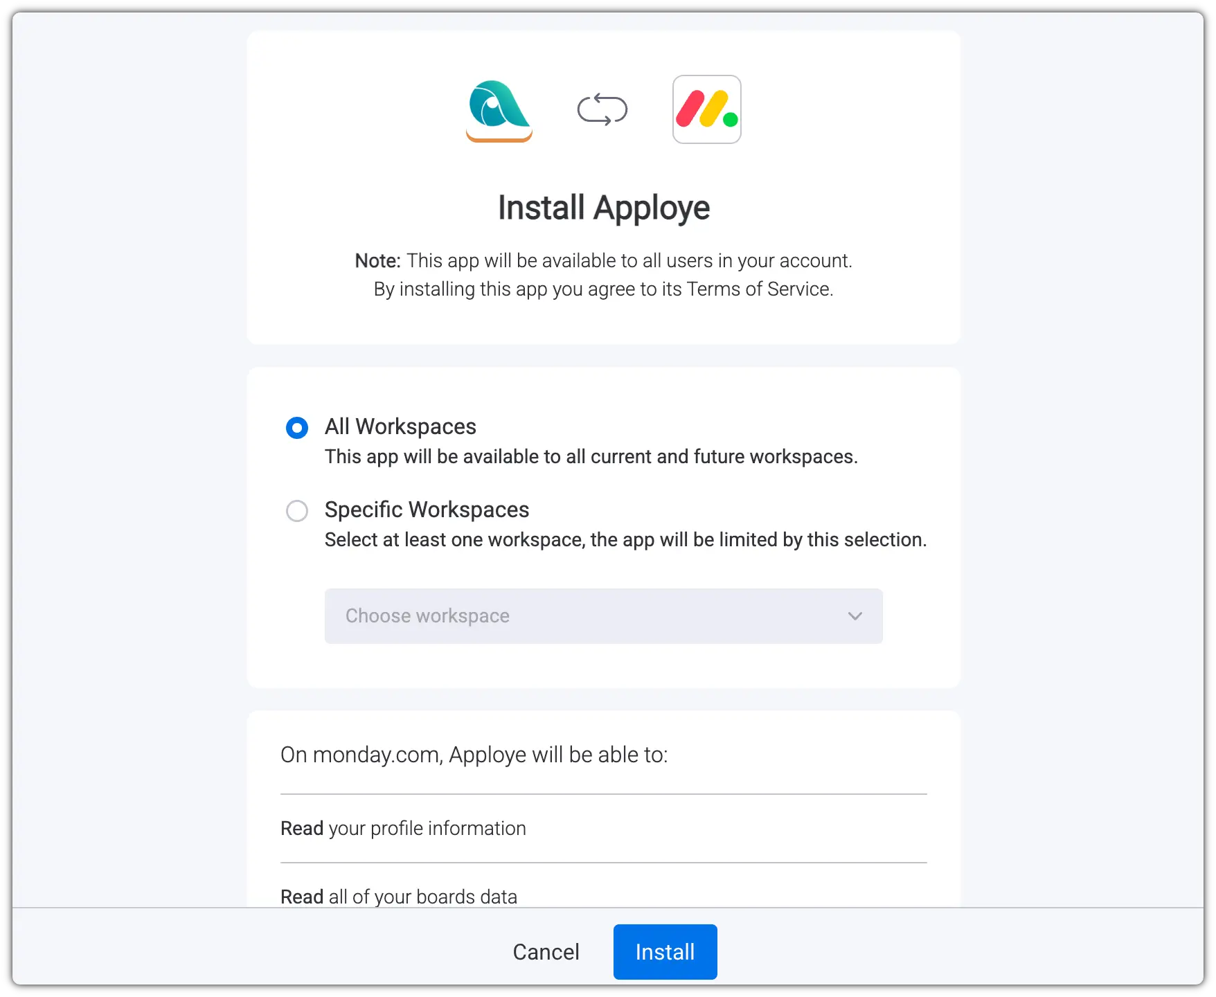Image resolution: width=1216 pixels, height=997 pixels.
Task: Click the "available to all users in your account" note
Action: [629, 260]
